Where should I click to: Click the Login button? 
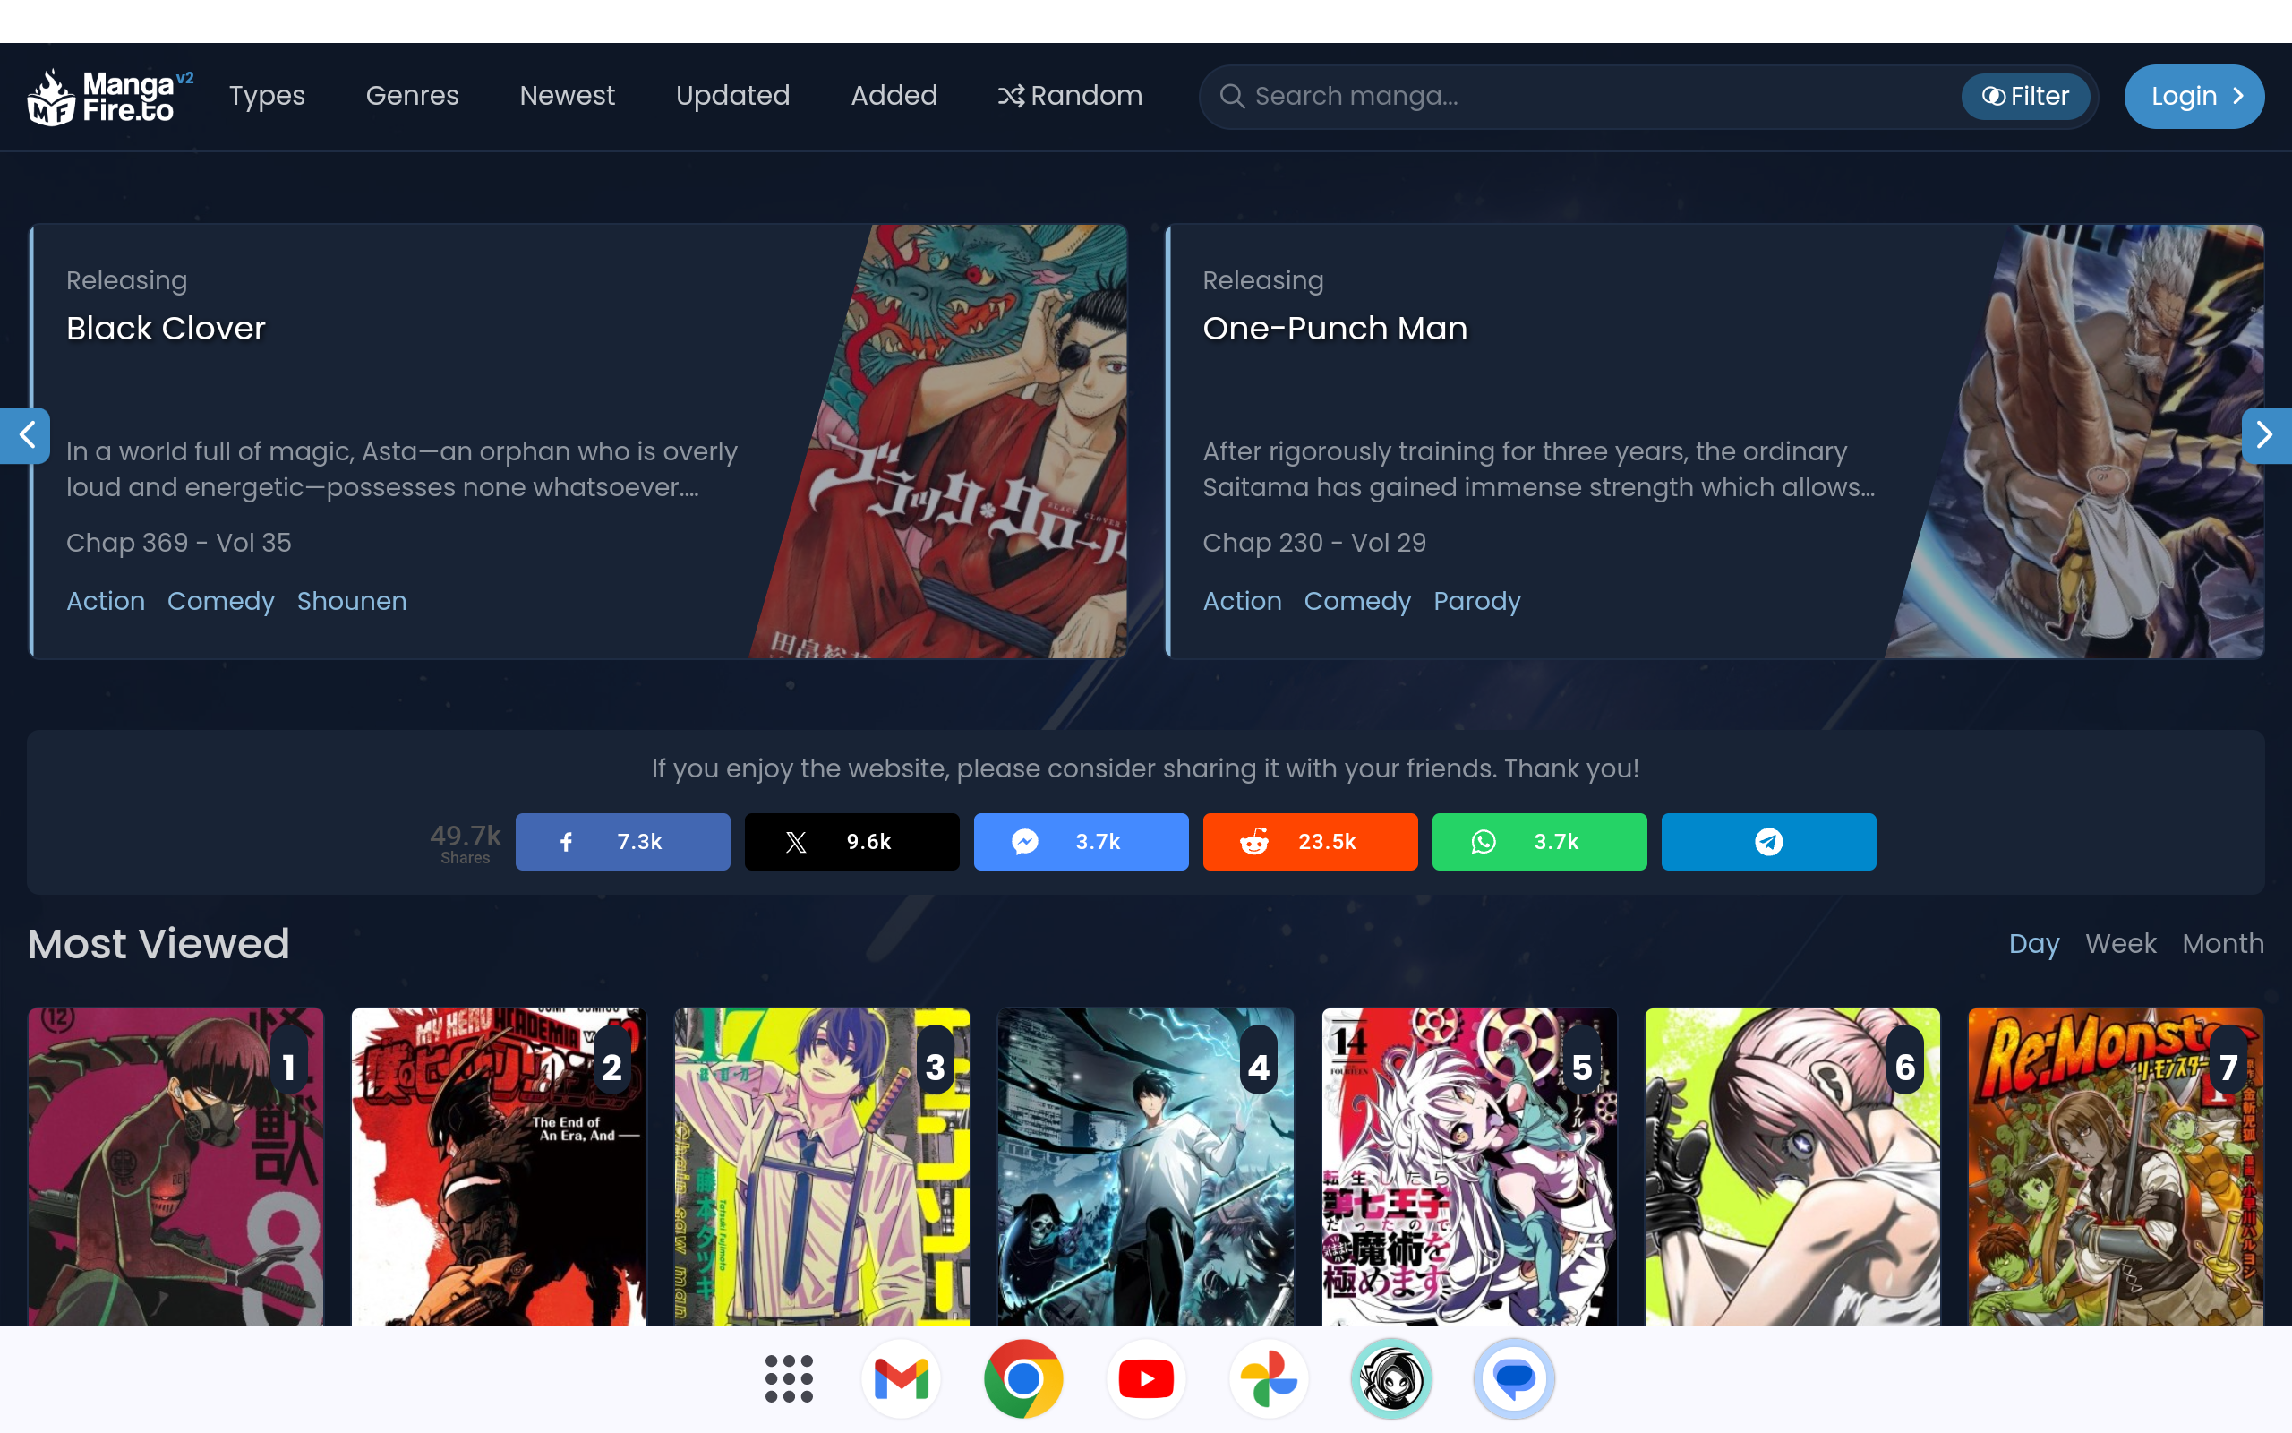2194,97
